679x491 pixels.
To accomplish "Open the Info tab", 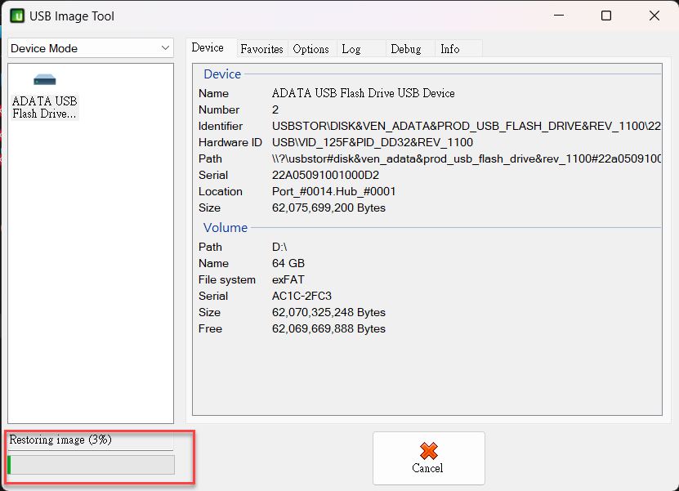I will [x=450, y=49].
